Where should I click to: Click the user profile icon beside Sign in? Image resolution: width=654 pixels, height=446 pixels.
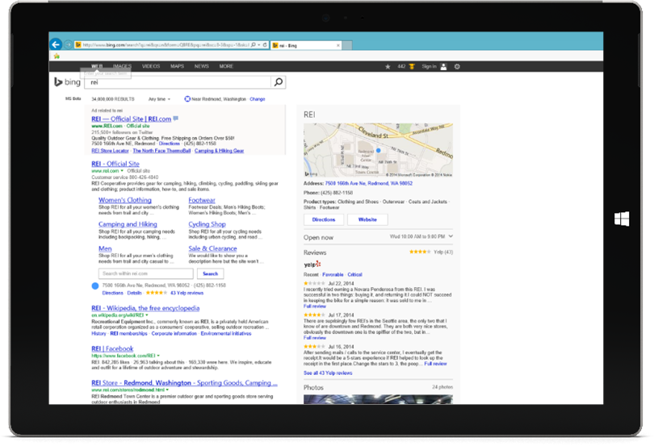click(443, 66)
